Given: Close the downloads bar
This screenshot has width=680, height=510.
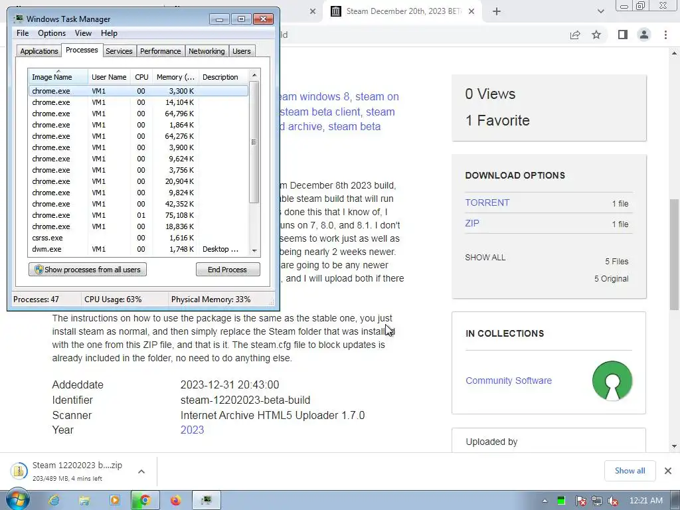Looking at the screenshot, I should pyautogui.click(x=668, y=471).
